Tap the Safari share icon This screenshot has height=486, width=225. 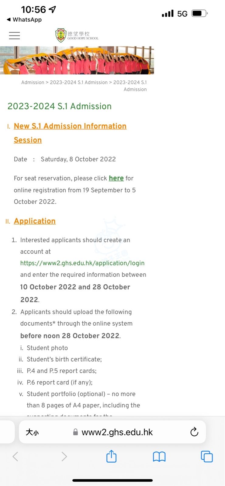(111, 456)
